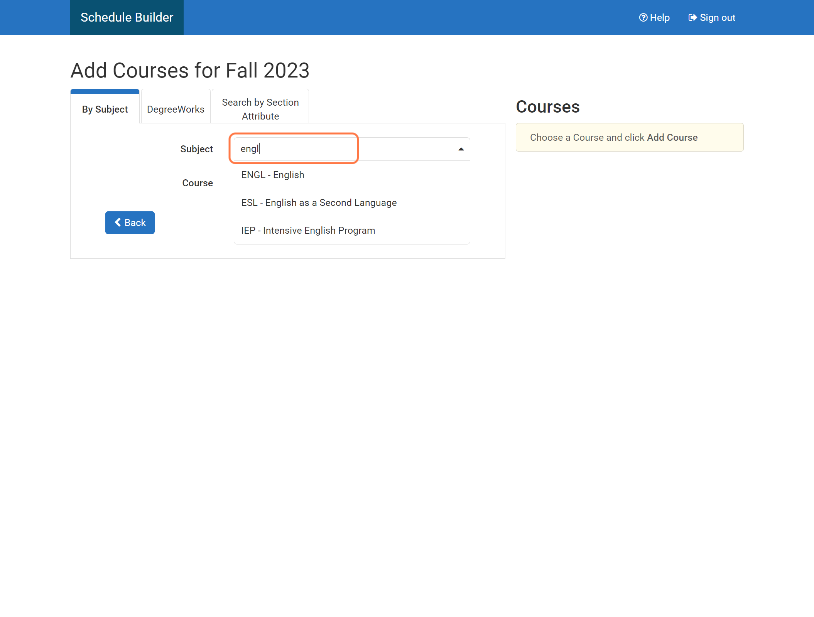Image resolution: width=814 pixels, height=617 pixels.
Task: Pick ESL - English as a Second Language
Action: 352,202
